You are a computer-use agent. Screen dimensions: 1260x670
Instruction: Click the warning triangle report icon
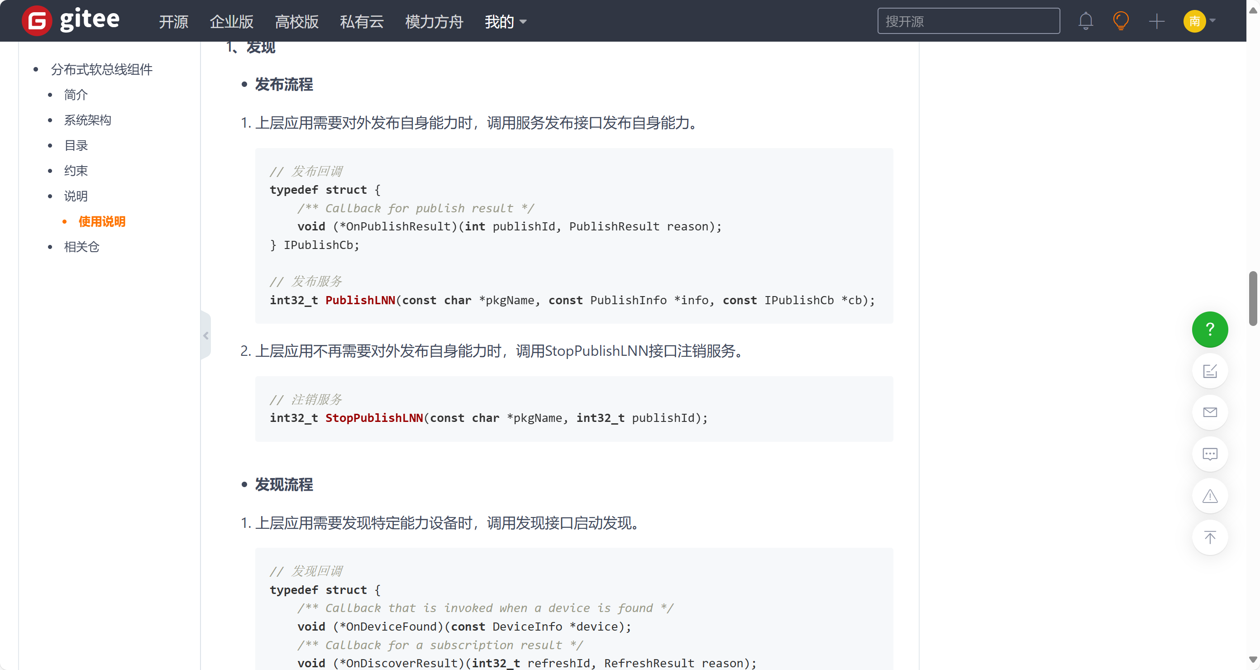[x=1209, y=496]
